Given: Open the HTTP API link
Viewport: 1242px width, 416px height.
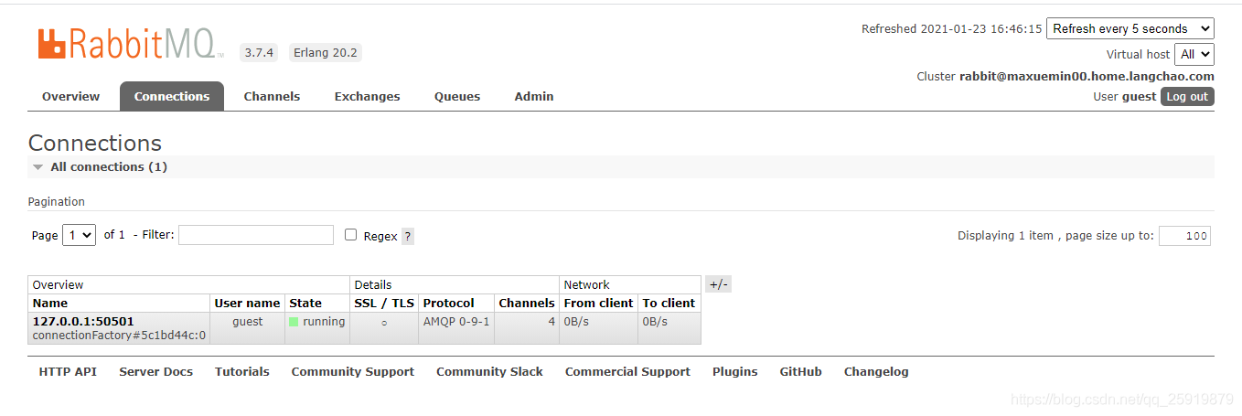Looking at the screenshot, I should tap(68, 371).
